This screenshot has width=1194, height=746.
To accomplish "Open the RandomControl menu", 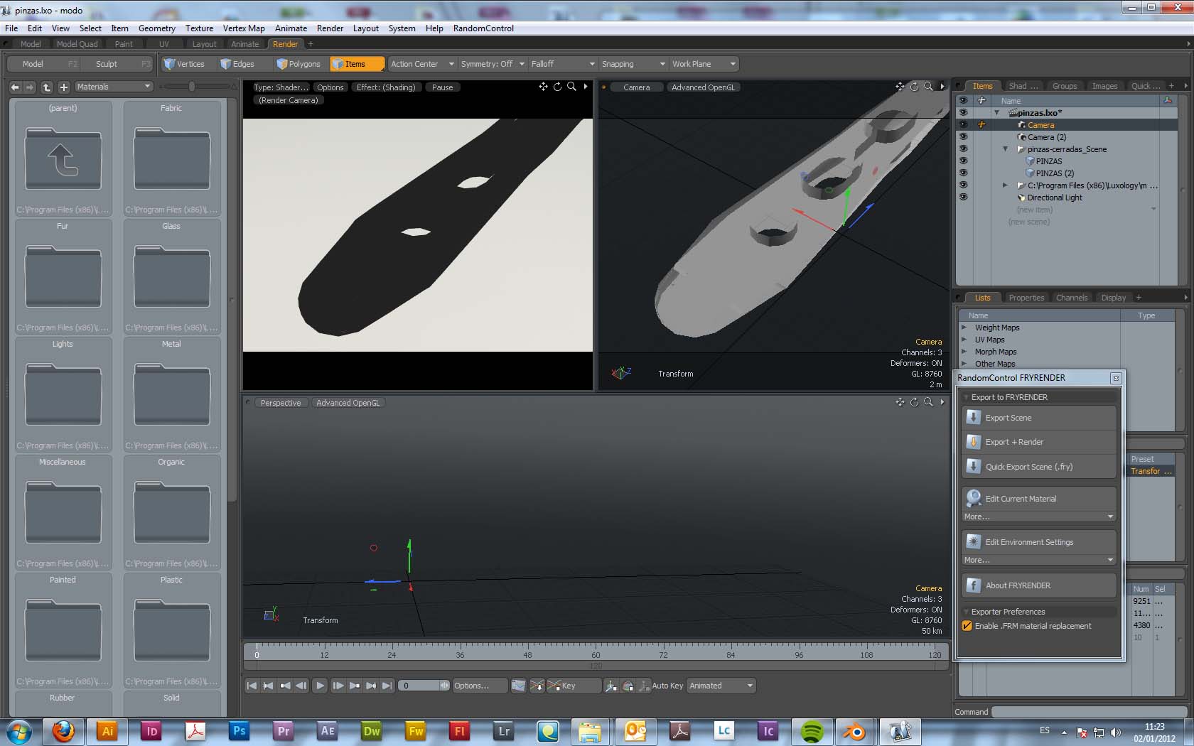I will coord(483,28).
